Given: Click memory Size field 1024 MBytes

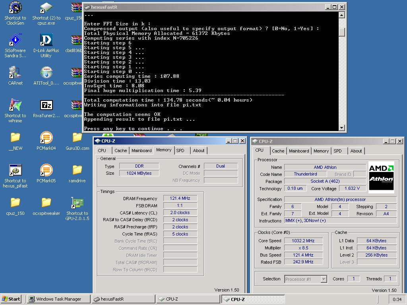Looking at the screenshot, I should point(139,173).
